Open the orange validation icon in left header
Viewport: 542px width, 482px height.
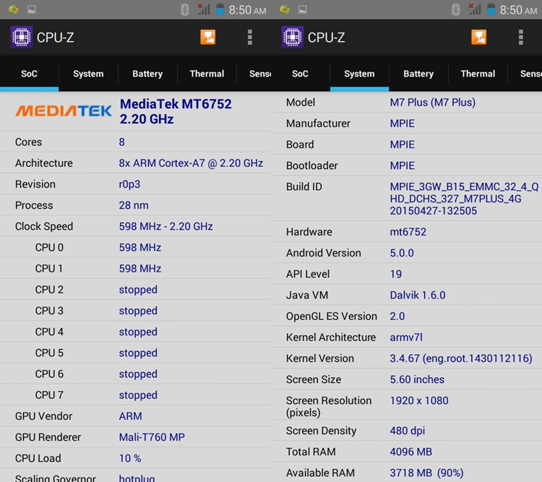click(208, 37)
